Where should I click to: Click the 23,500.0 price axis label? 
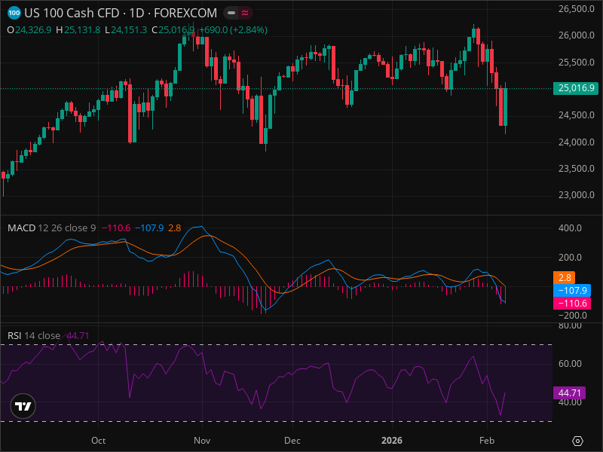coord(576,169)
